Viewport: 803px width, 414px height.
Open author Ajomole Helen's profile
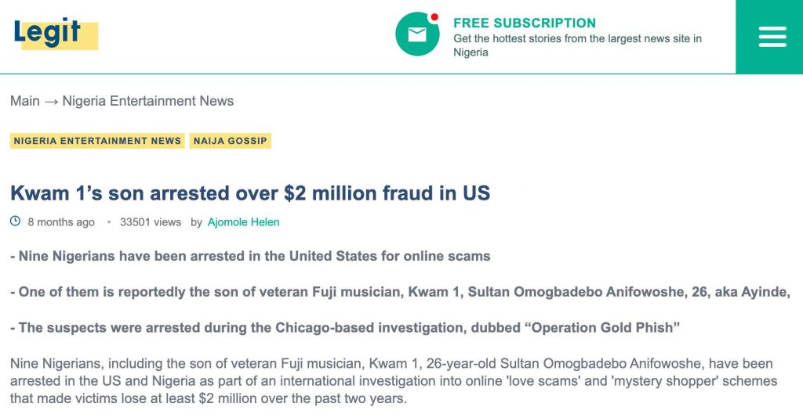[x=243, y=221]
